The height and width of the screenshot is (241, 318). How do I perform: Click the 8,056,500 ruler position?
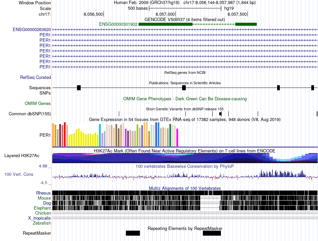(x=93, y=14)
